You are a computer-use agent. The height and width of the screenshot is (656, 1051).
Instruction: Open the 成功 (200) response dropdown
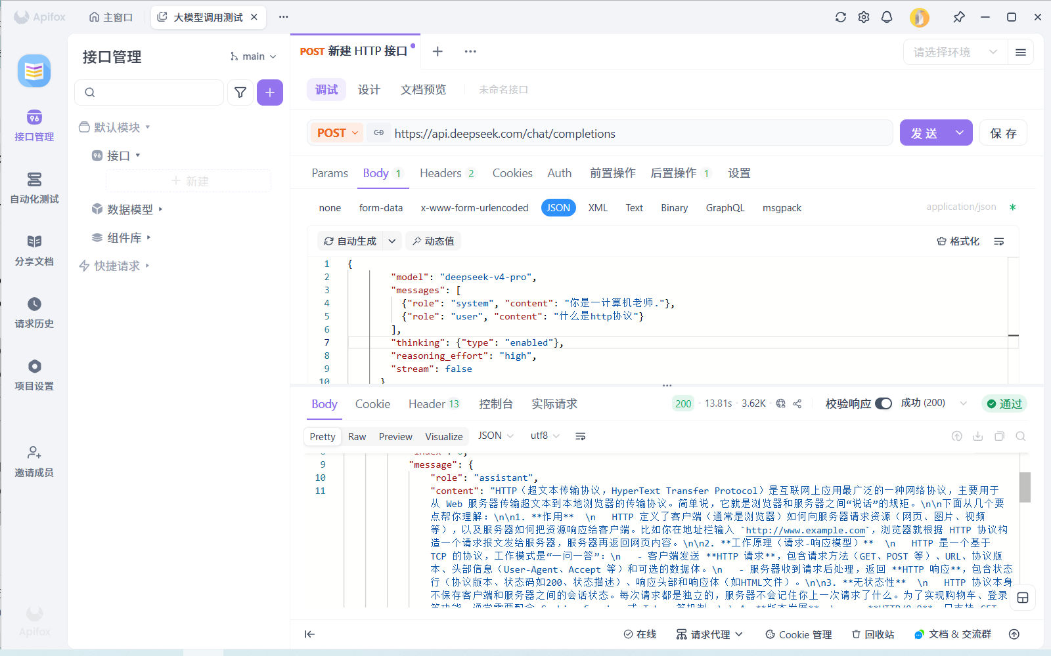[933, 403]
